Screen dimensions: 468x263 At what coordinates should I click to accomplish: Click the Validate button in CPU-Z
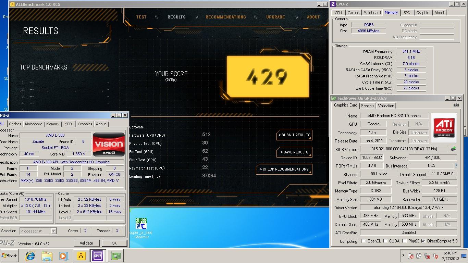(x=86, y=243)
